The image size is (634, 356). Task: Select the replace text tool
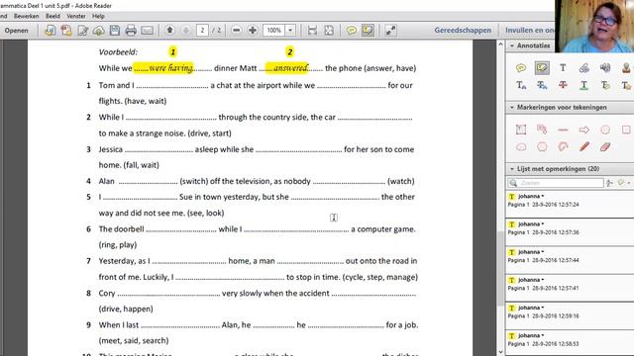tap(542, 85)
